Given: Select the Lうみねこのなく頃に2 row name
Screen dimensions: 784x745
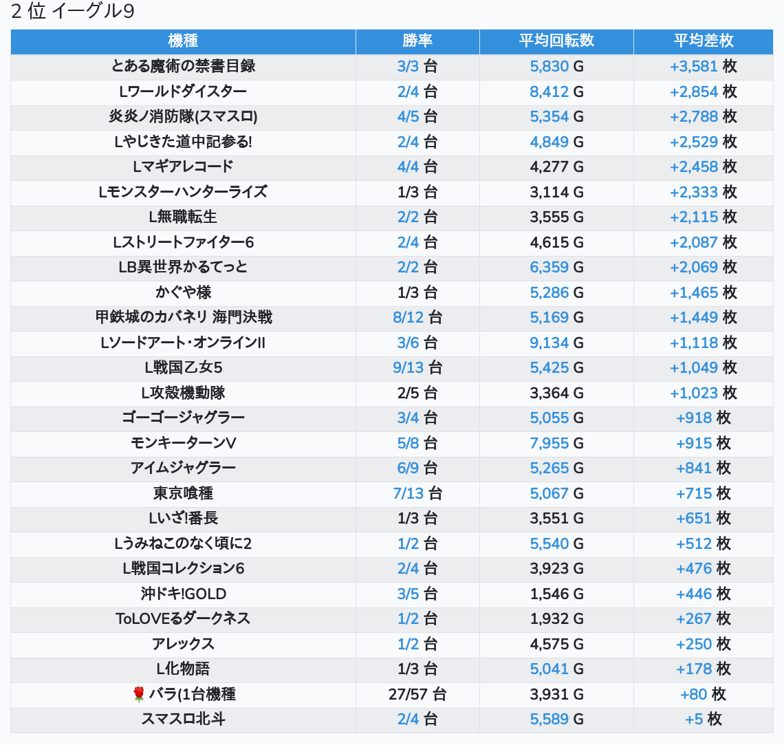Looking at the screenshot, I should (183, 544).
